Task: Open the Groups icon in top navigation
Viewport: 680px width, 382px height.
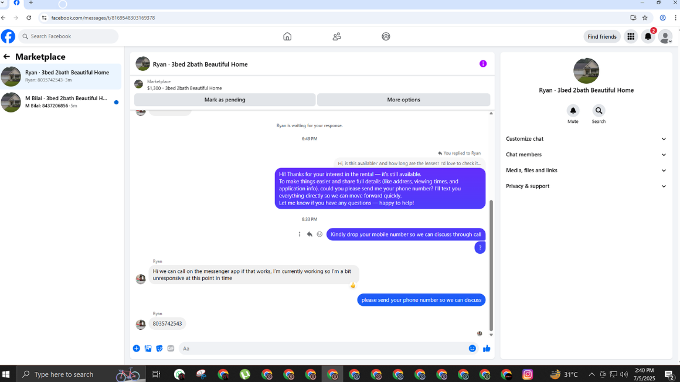Action: click(386, 36)
